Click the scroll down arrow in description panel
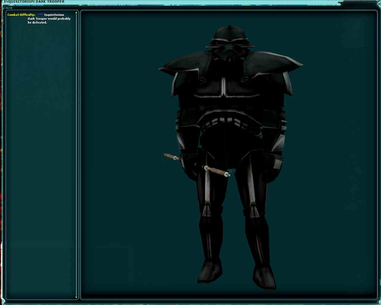Image resolution: width=381 pixels, height=305 pixels. pyautogui.click(x=76, y=297)
